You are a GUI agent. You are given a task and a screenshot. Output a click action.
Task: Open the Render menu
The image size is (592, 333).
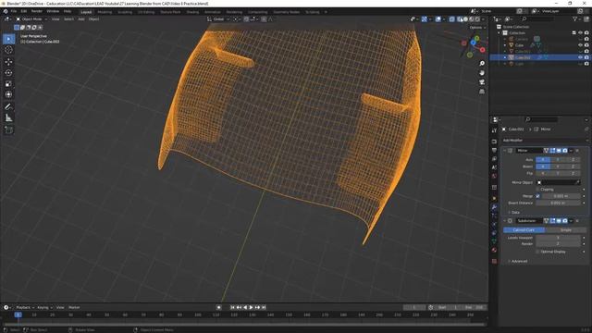(x=37, y=11)
